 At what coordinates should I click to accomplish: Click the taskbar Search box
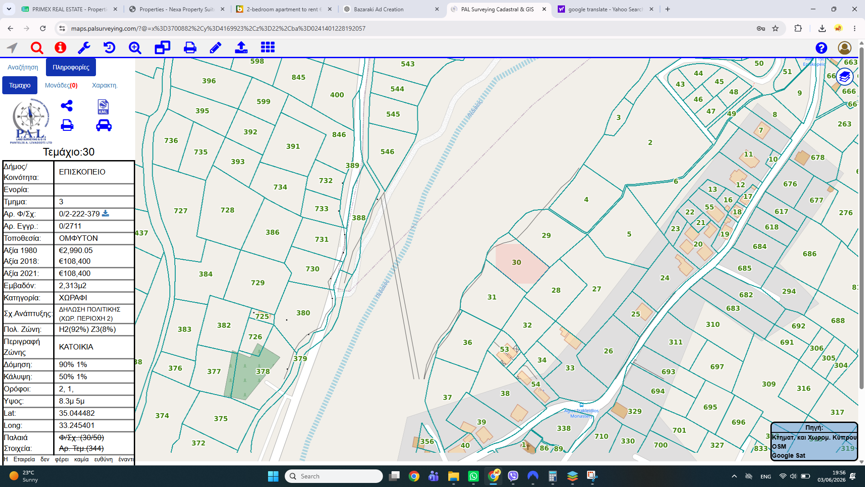[334, 476]
